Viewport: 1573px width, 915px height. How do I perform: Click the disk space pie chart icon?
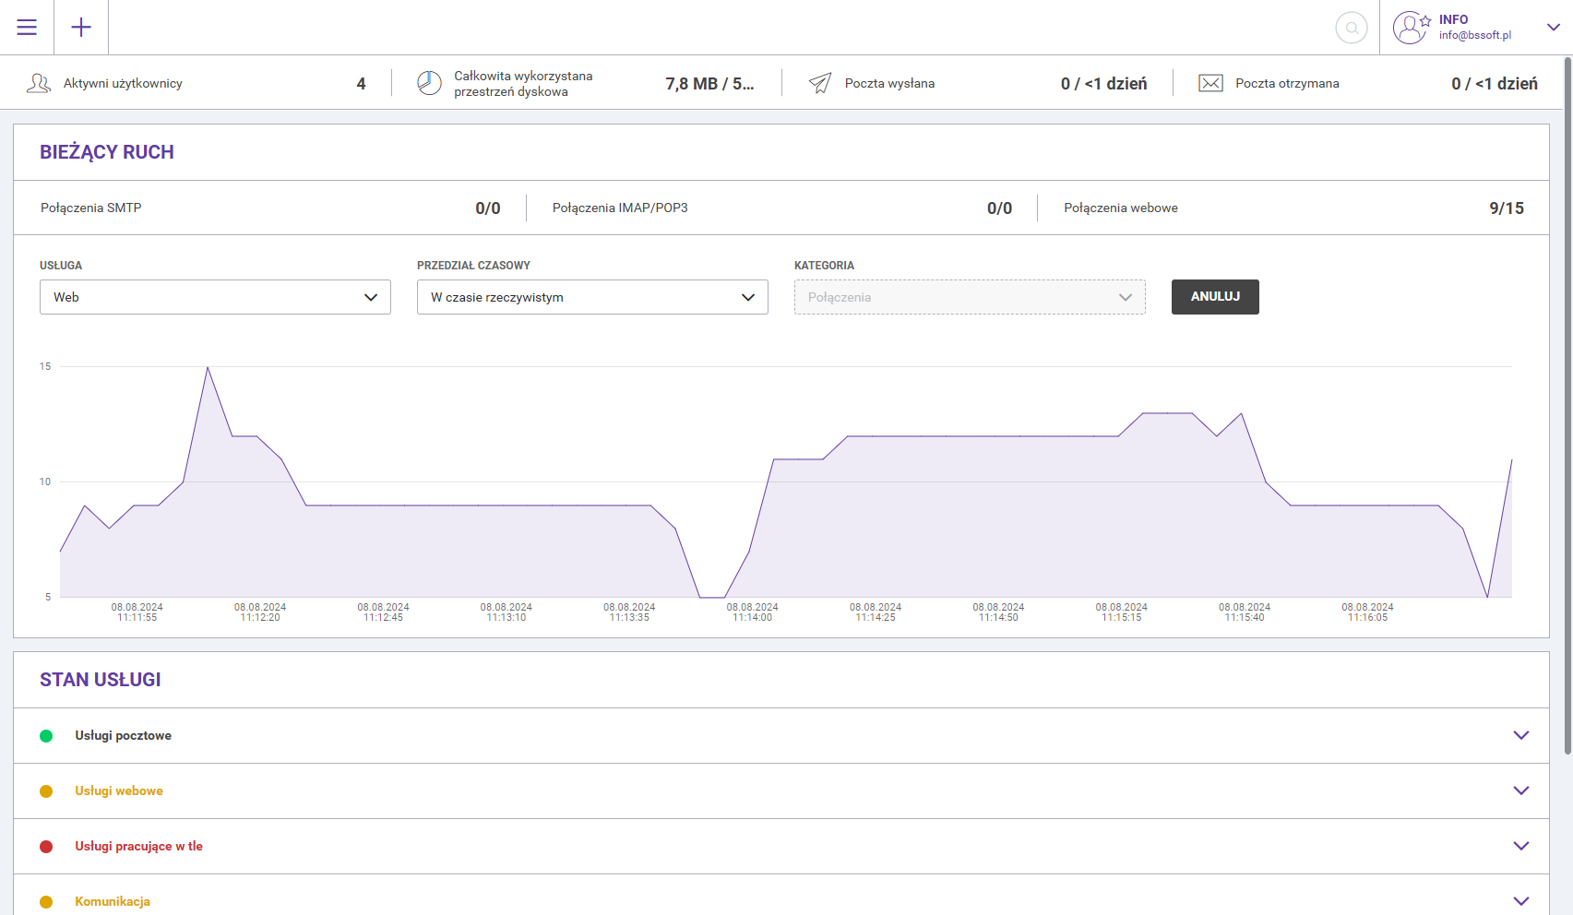[429, 84]
